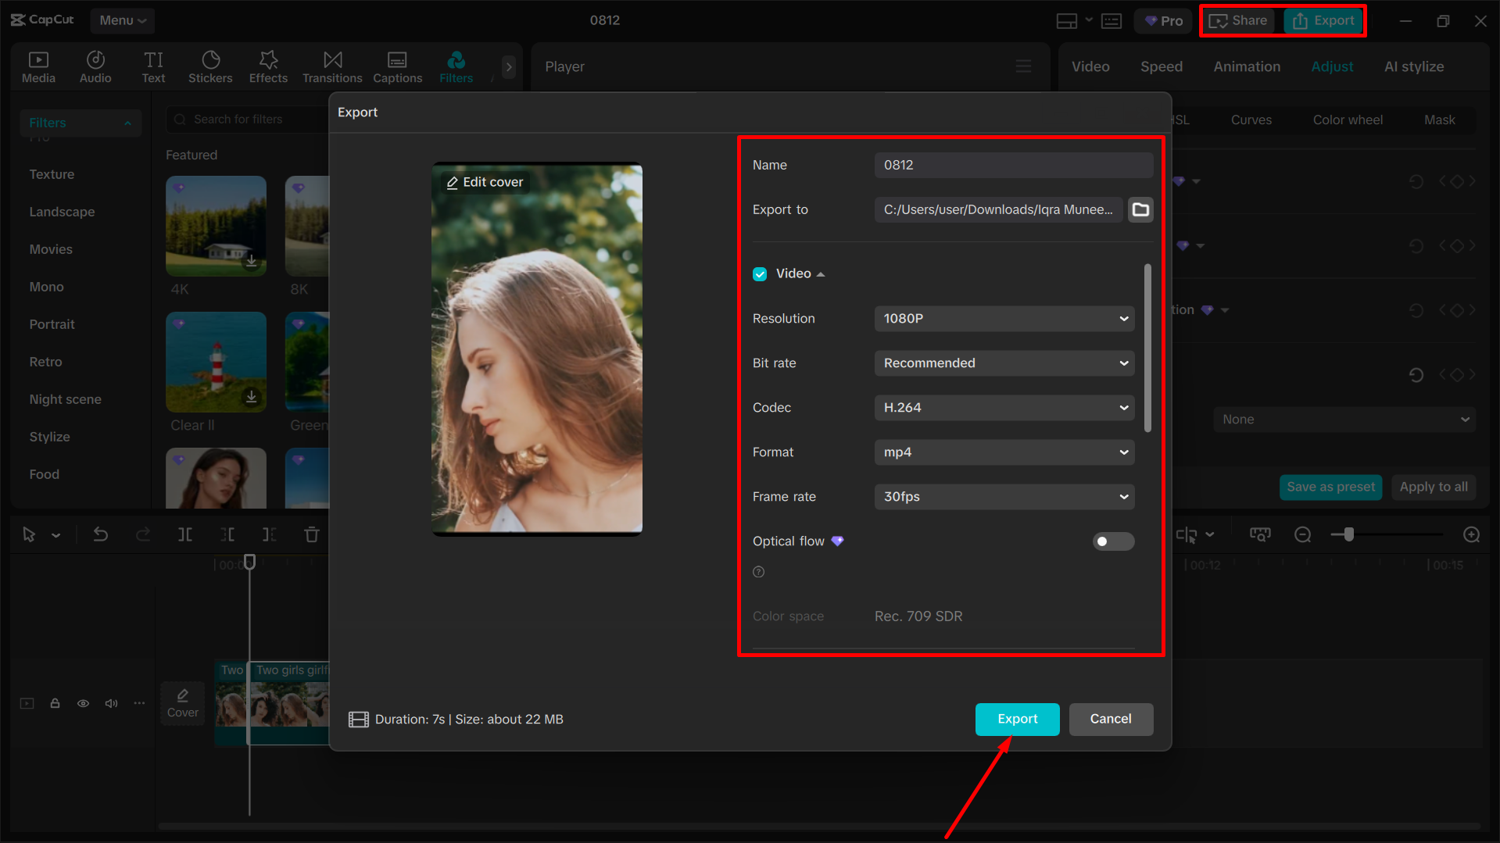Open the Export to folder browser
Image resolution: width=1500 pixels, height=843 pixels.
click(1140, 209)
